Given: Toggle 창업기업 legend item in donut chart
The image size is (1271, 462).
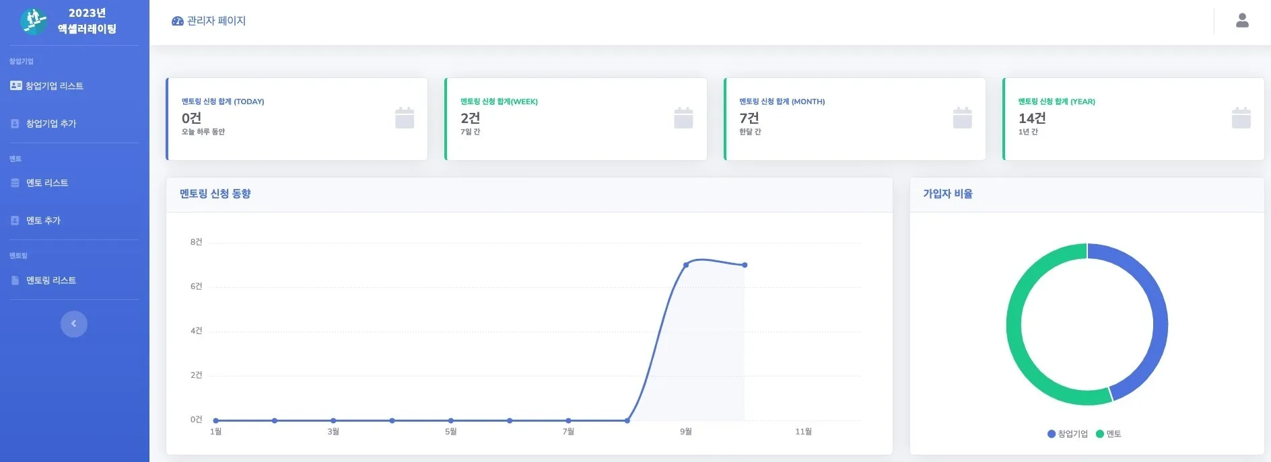Looking at the screenshot, I should 1068,434.
